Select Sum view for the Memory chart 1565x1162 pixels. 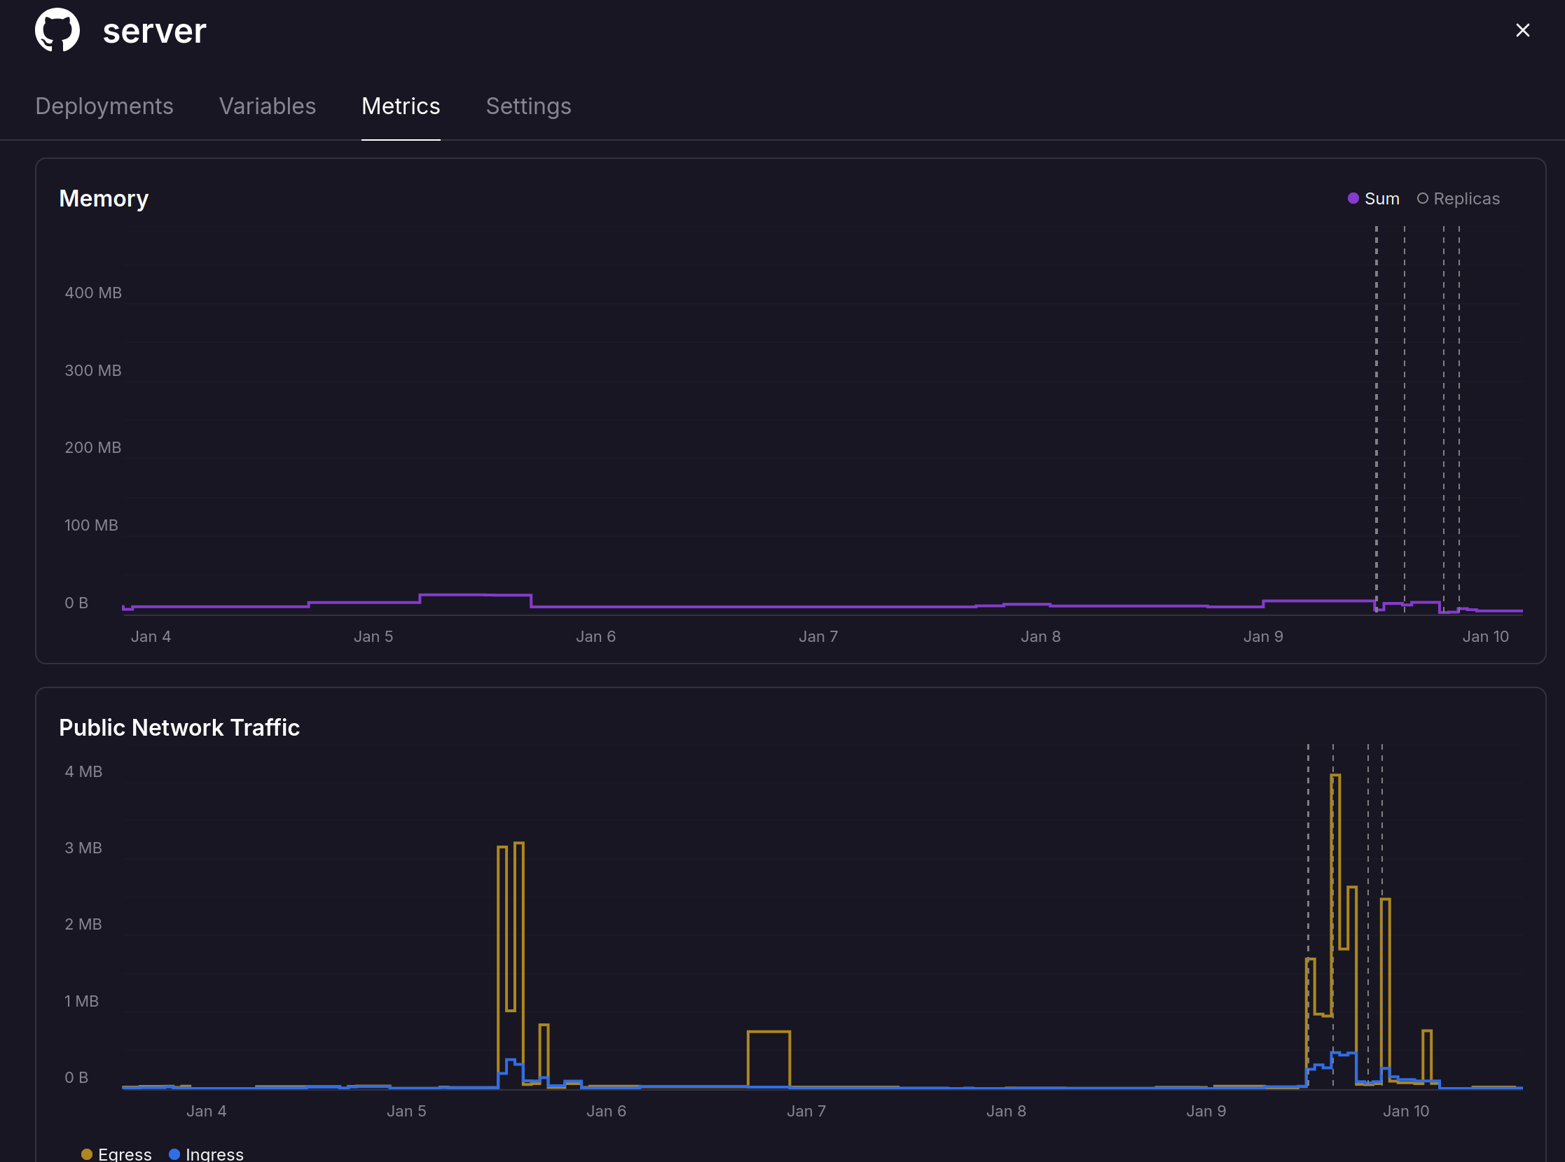(x=1373, y=198)
